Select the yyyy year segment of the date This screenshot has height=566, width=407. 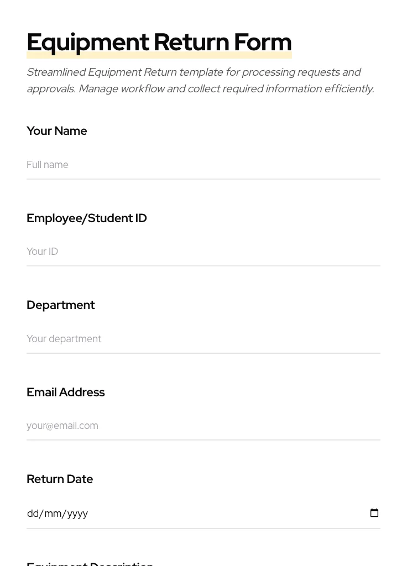pyautogui.click(x=77, y=513)
